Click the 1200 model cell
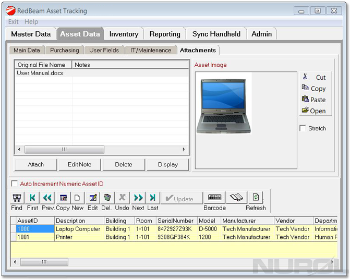This screenshot has width=350, height=280. tap(209, 237)
